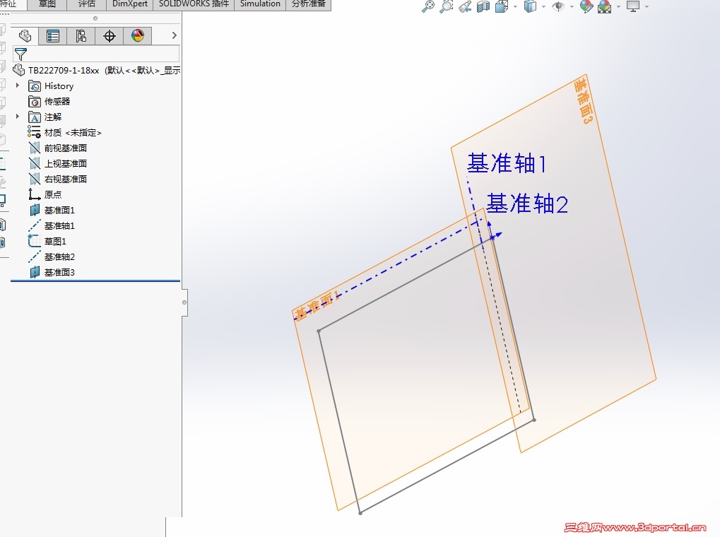Open the View Settings dropdown arrow
Viewport: 720px width, 537px height.
coord(647,7)
